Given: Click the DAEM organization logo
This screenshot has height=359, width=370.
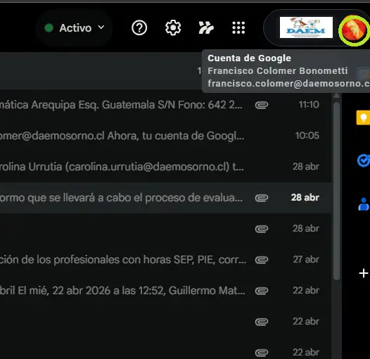Looking at the screenshot, I should tap(306, 27).
